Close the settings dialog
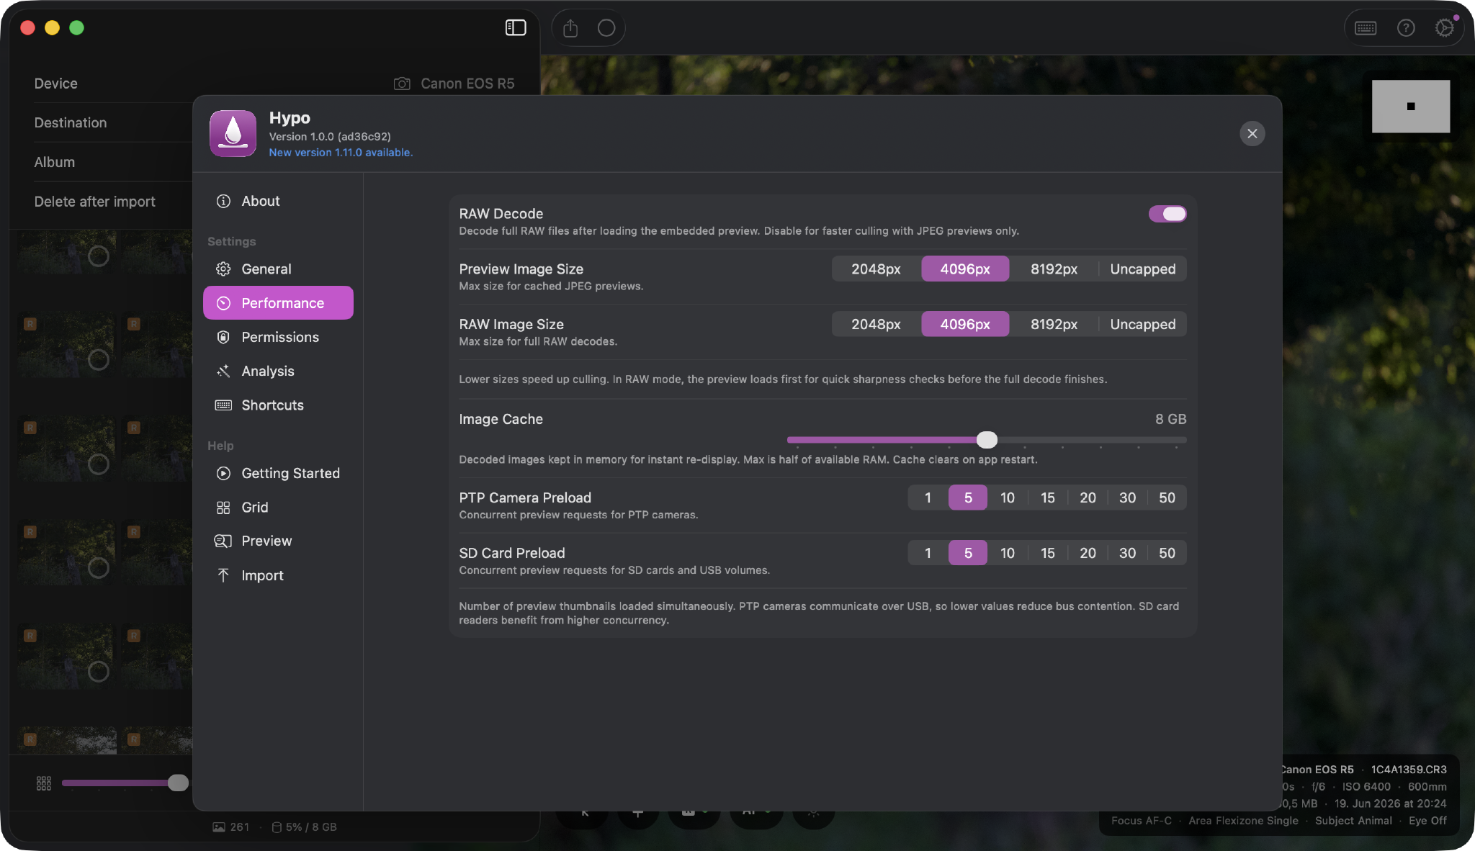The height and width of the screenshot is (851, 1475). (x=1252, y=133)
